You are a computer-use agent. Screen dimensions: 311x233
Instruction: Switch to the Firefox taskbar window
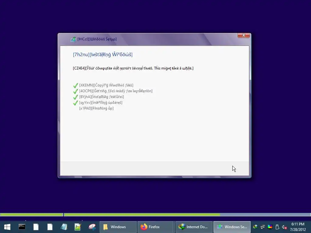click(155, 227)
